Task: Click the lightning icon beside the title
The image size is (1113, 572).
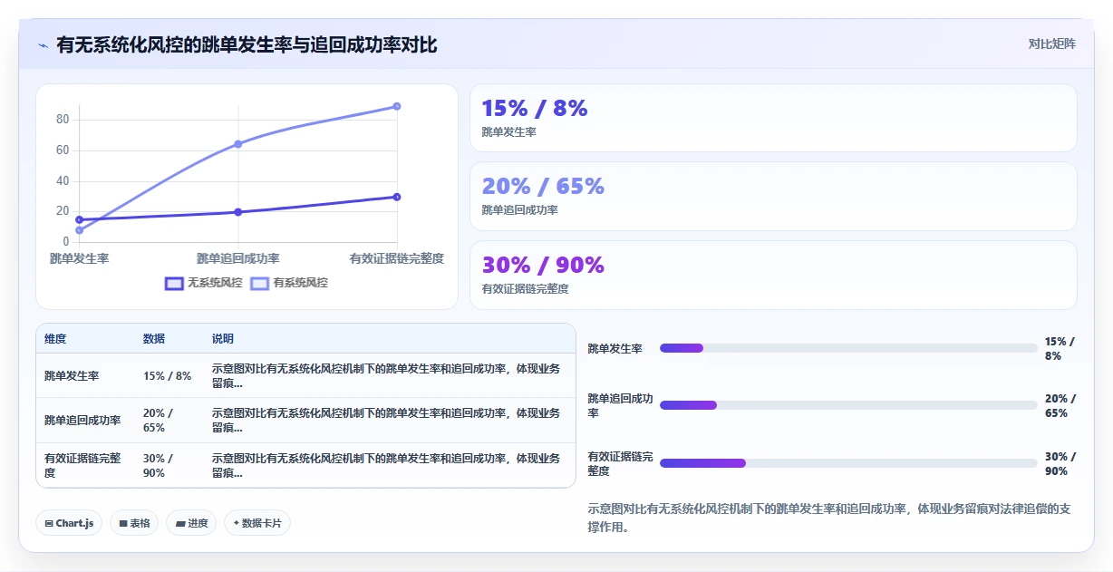Action: 43,45
